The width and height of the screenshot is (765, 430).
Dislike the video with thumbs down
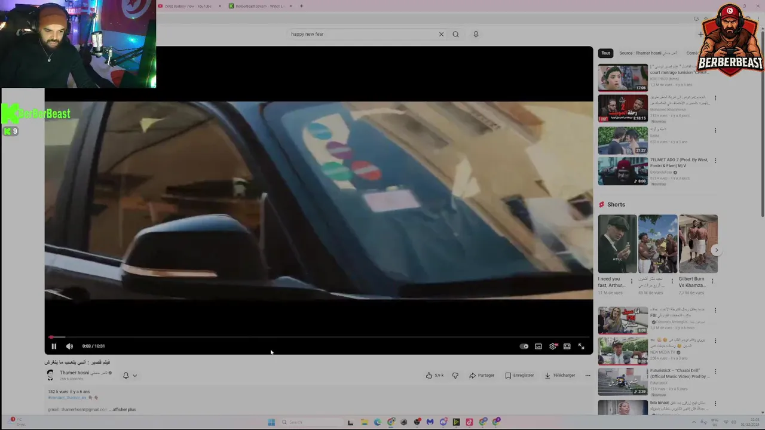coord(455,376)
